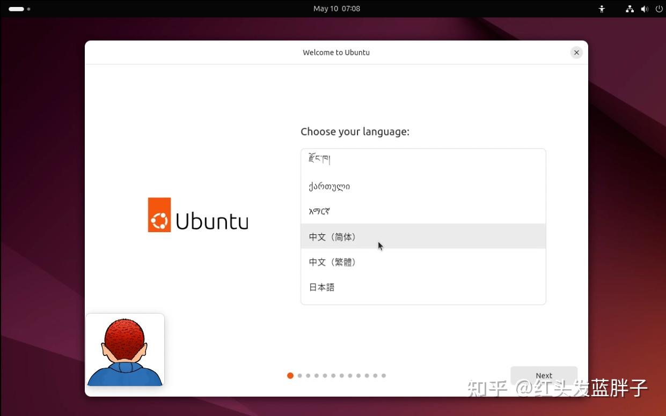Select ქართული language option

[329, 186]
